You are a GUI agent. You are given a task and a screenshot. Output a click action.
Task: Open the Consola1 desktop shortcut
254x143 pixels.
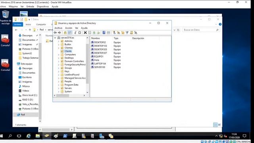(x=5, y=41)
